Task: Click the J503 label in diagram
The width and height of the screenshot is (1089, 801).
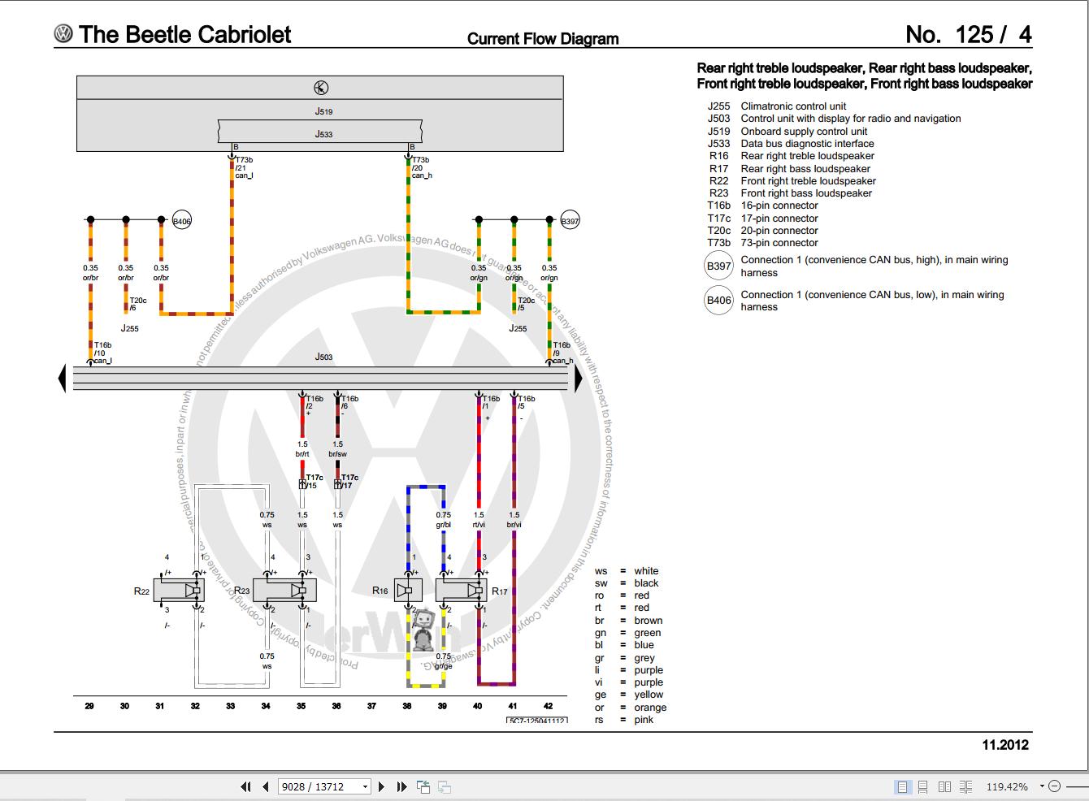Action: [x=323, y=357]
